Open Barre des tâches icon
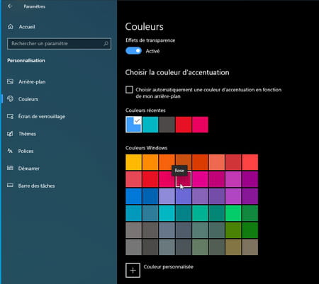The height and width of the screenshot is (284, 319). click(10, 186)
